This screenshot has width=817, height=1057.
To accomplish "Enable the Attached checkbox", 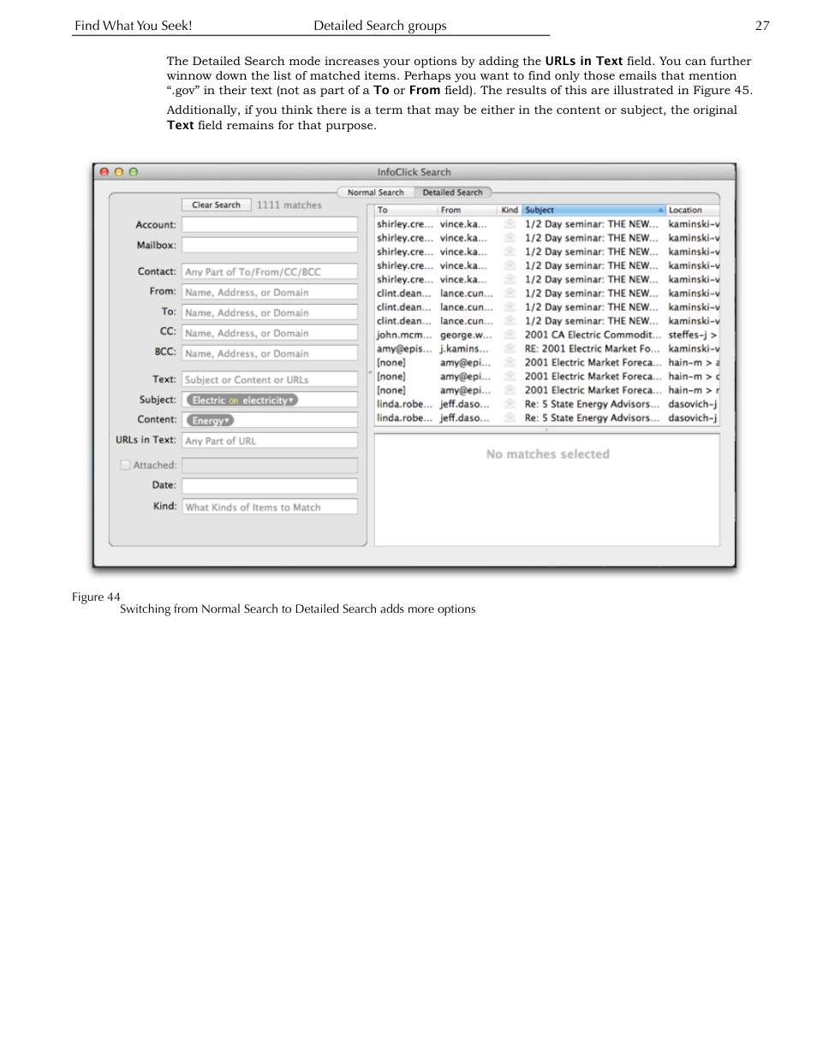I will pos(125,465).
